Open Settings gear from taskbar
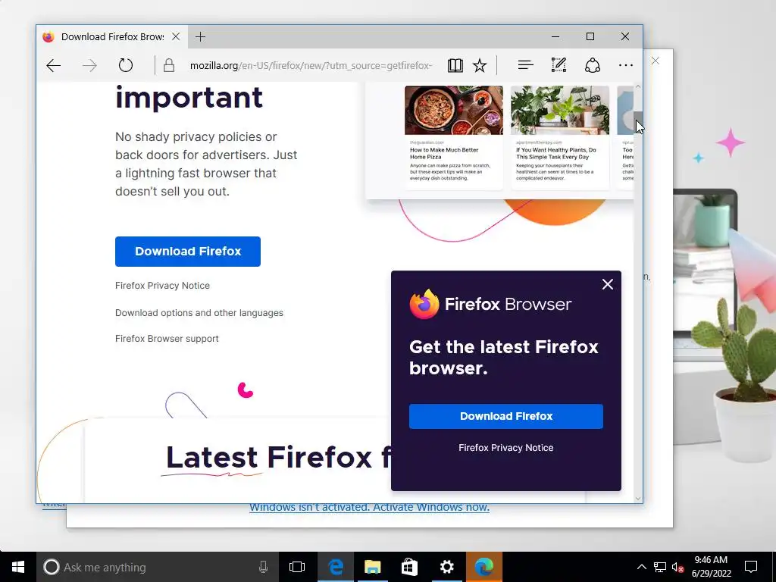Screen dimensions: 776x582 point(446,567)
